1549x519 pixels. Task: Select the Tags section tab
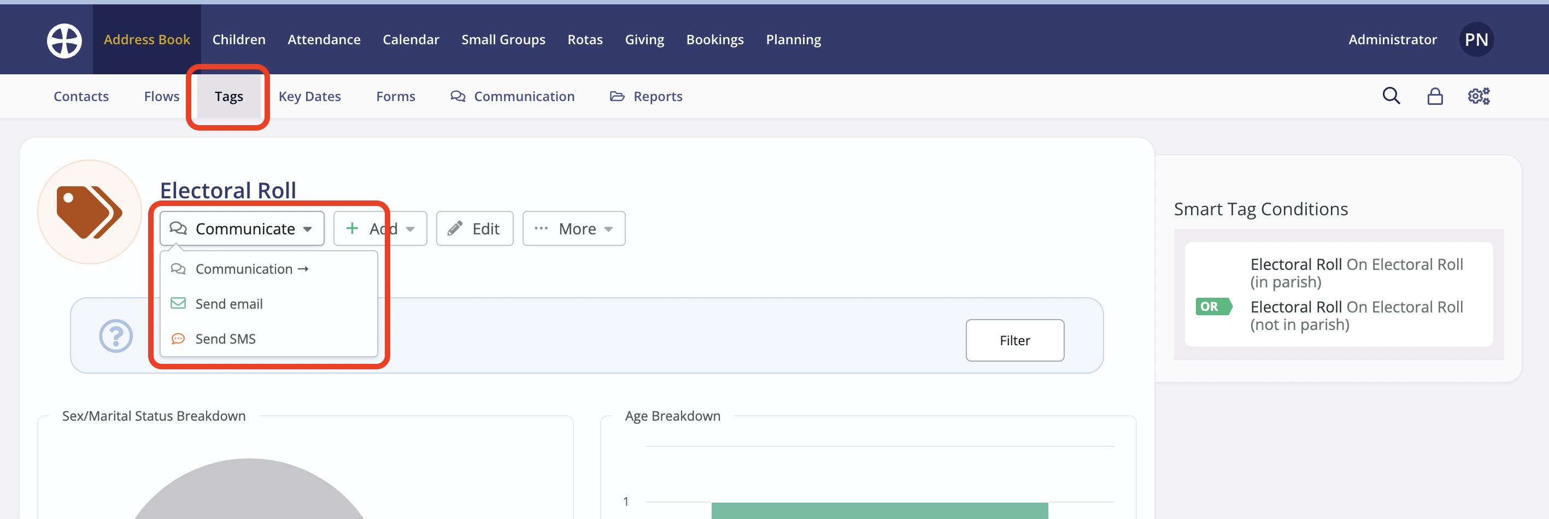click(228, 97)
